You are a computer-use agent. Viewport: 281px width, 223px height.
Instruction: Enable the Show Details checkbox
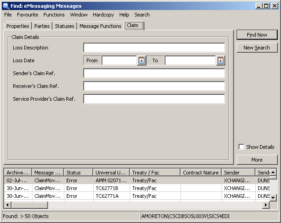(x=241, y=147)
